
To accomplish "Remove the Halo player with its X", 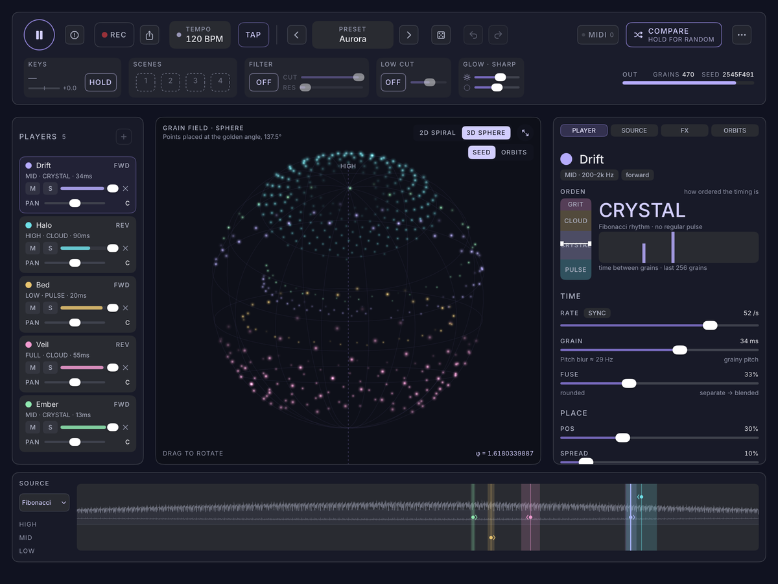I will (126, 249).
